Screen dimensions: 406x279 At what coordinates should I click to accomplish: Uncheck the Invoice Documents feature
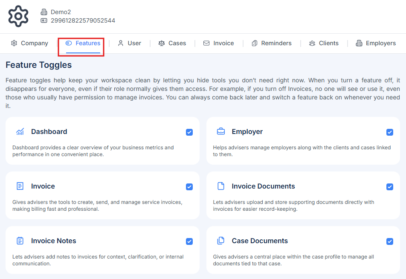pos(389,187)
